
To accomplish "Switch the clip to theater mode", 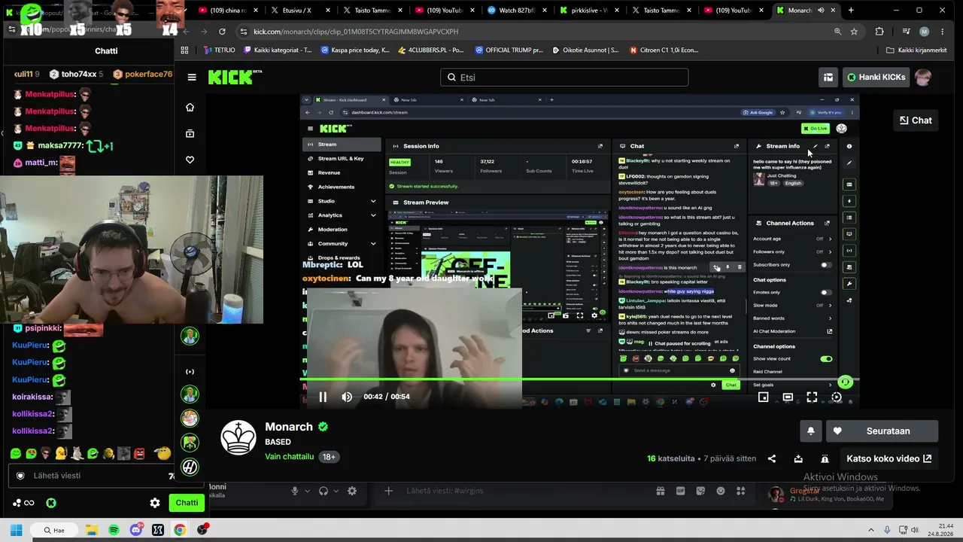I will pos(788,397).
